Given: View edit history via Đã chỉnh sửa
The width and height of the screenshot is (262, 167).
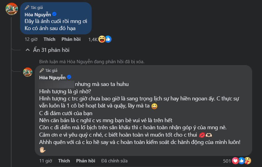Looking at the screenshot, I should tap(114, 161).
